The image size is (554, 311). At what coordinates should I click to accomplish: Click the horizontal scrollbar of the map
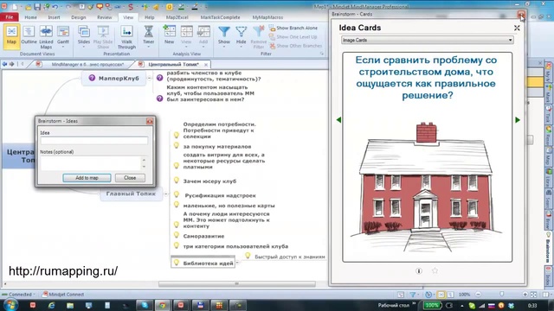(x=236, y=284)
